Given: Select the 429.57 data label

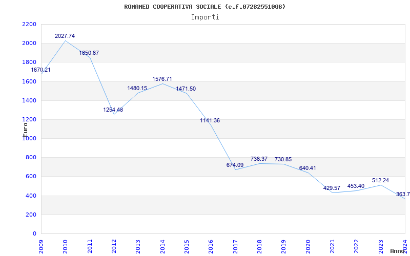Looking at the screenshot, I should (332, 188).
